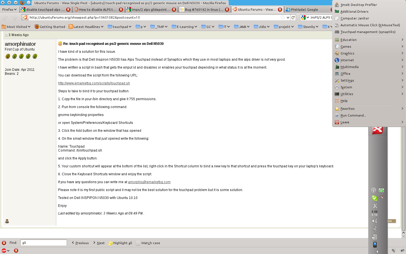Toggle Highlight all in find bar
This screenshot has width=406, height=254.
[x=120, y=243]
